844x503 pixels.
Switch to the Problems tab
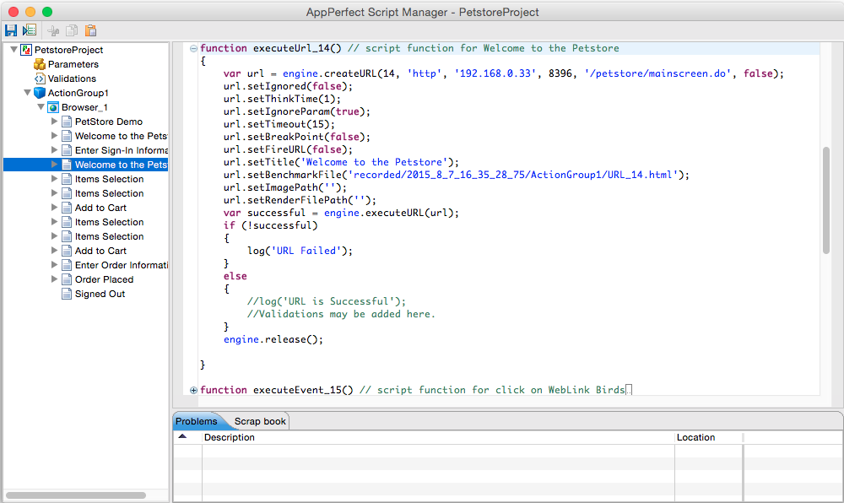pyautogui.click(x=197, y=421)
